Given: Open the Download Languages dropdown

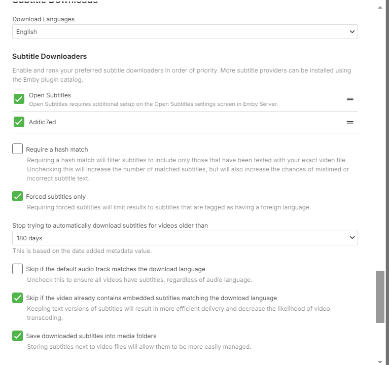Looking at the screenshot, I should pyautogui.click(x=185, y=32).
